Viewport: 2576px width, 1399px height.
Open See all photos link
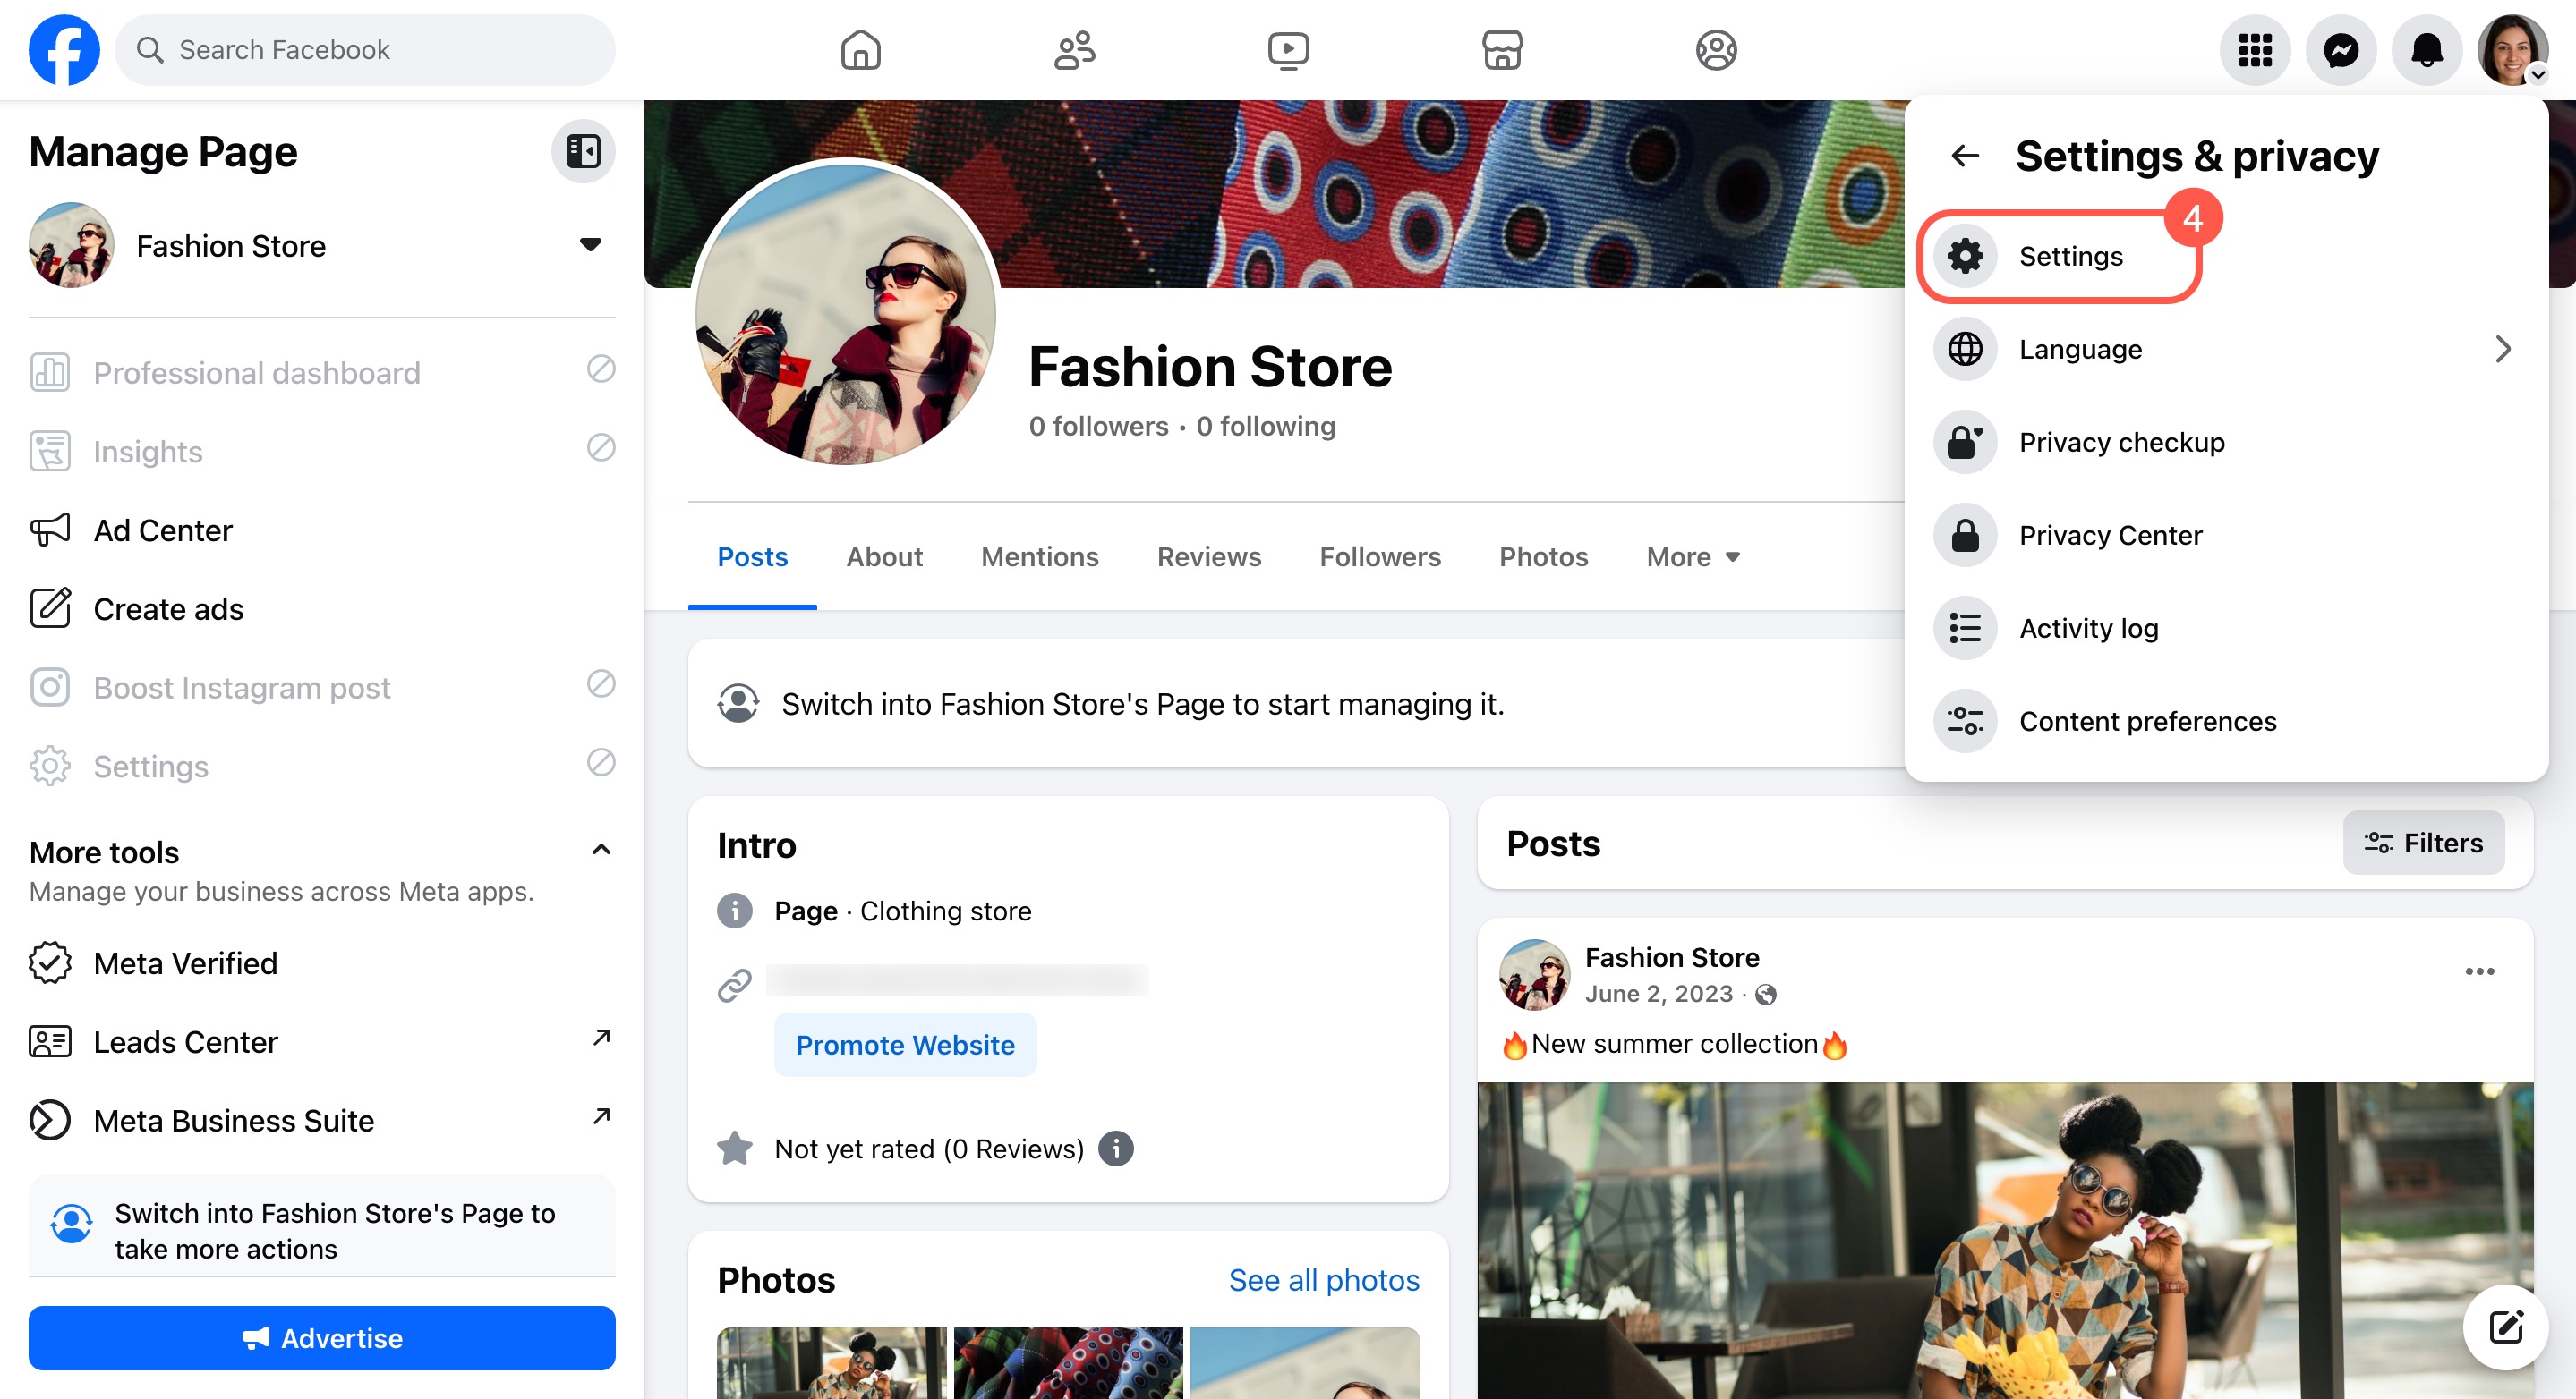coord(1323,1280)
